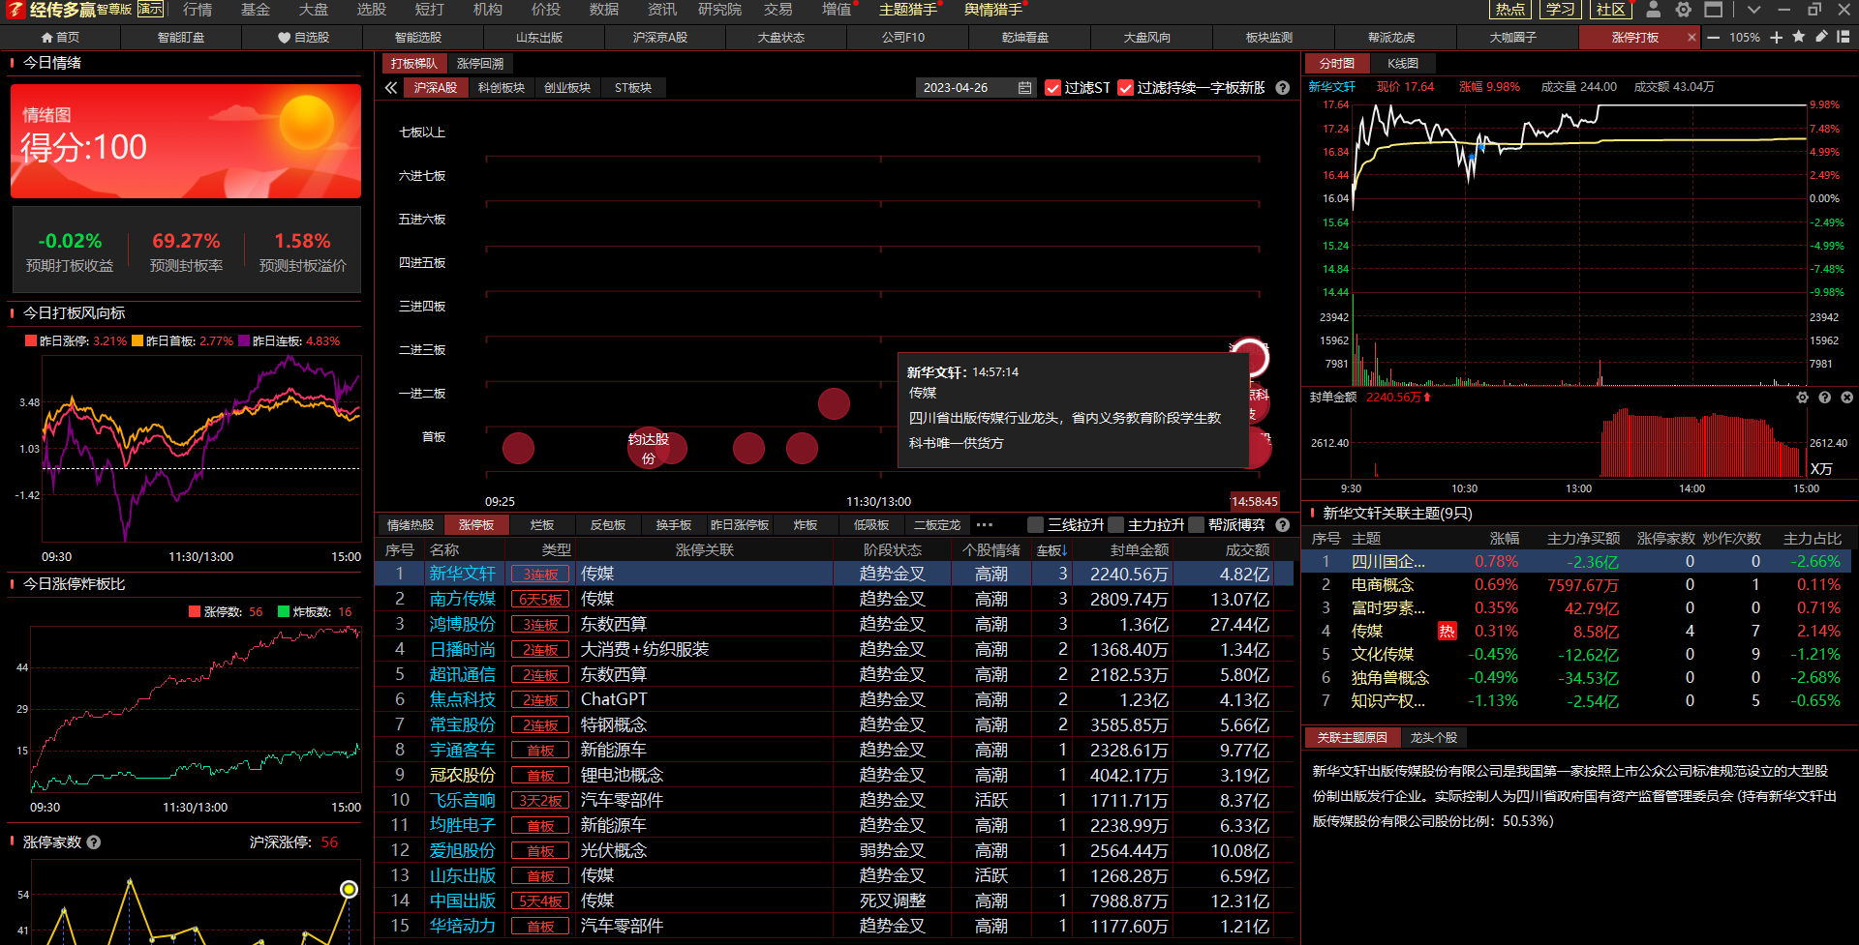Expand more tabs via the ellipsis
Image resolution: width=1859 pixels, height=945 pixels.
[x=985, y=525]
